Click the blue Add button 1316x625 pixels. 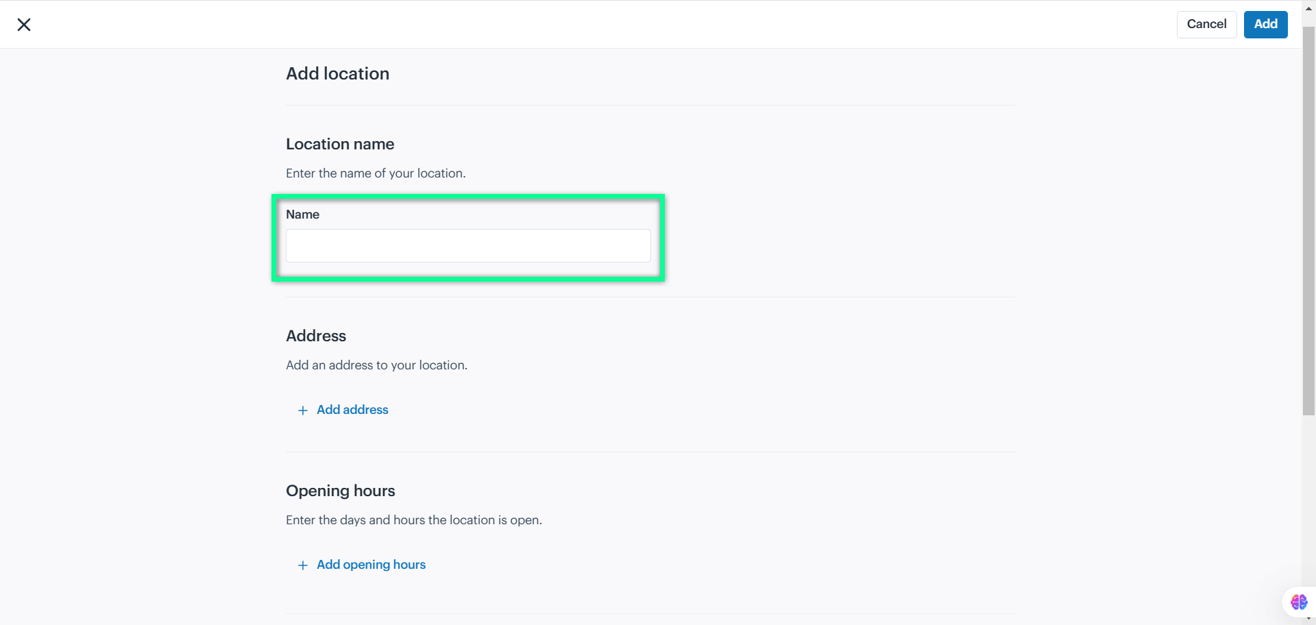(1265, 24)
